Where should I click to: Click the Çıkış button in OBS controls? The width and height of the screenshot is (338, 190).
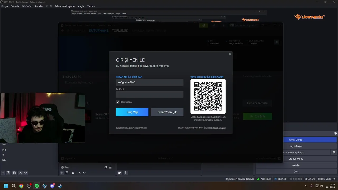(296, 171)
